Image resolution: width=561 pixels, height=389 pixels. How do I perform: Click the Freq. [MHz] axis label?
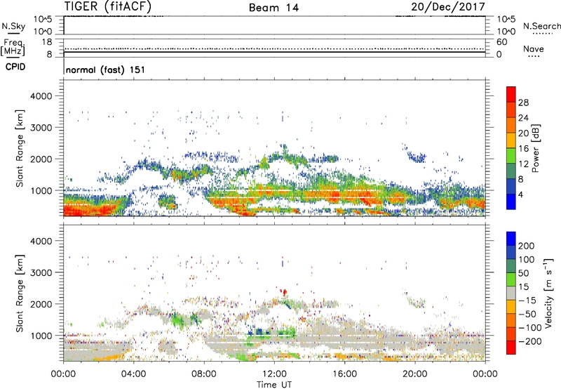(13, 47)
